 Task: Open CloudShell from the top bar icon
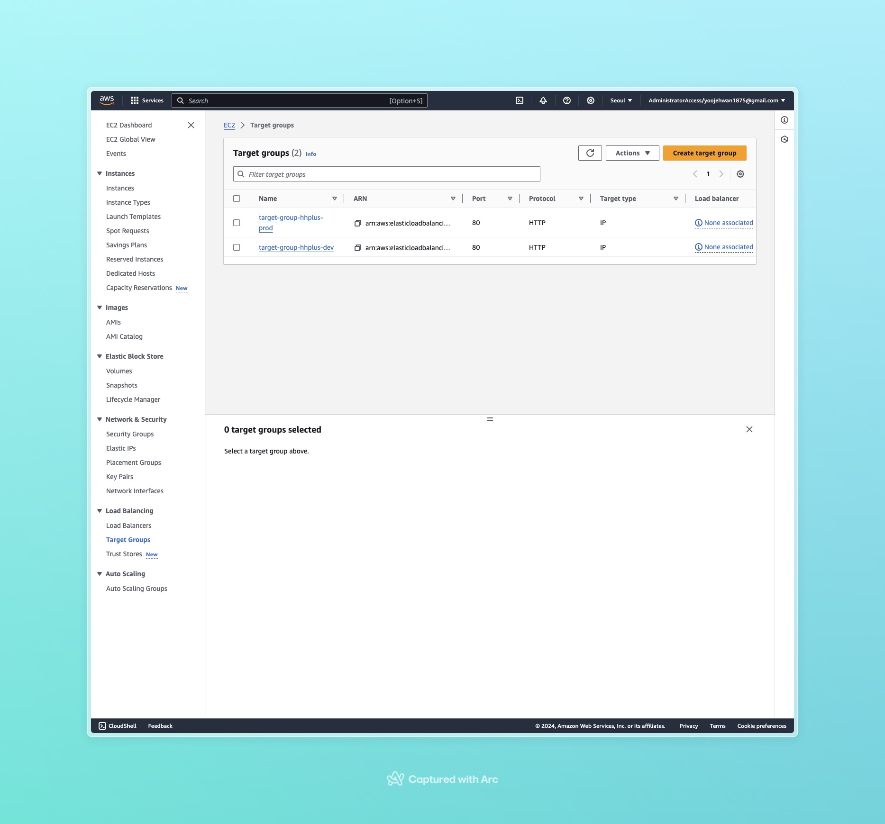(520, 100)
